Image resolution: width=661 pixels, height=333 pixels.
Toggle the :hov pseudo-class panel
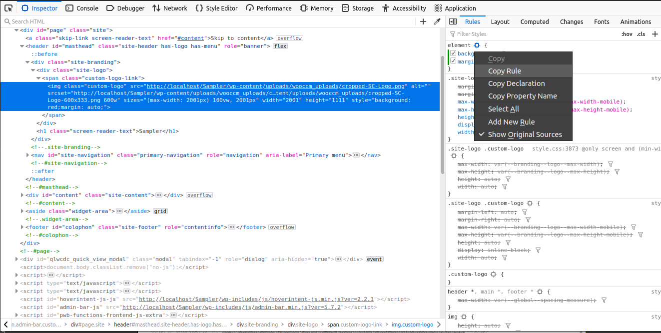pos(627,34)
